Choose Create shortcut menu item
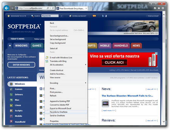Screen dimensions: 170x130 tap(66, 70)
